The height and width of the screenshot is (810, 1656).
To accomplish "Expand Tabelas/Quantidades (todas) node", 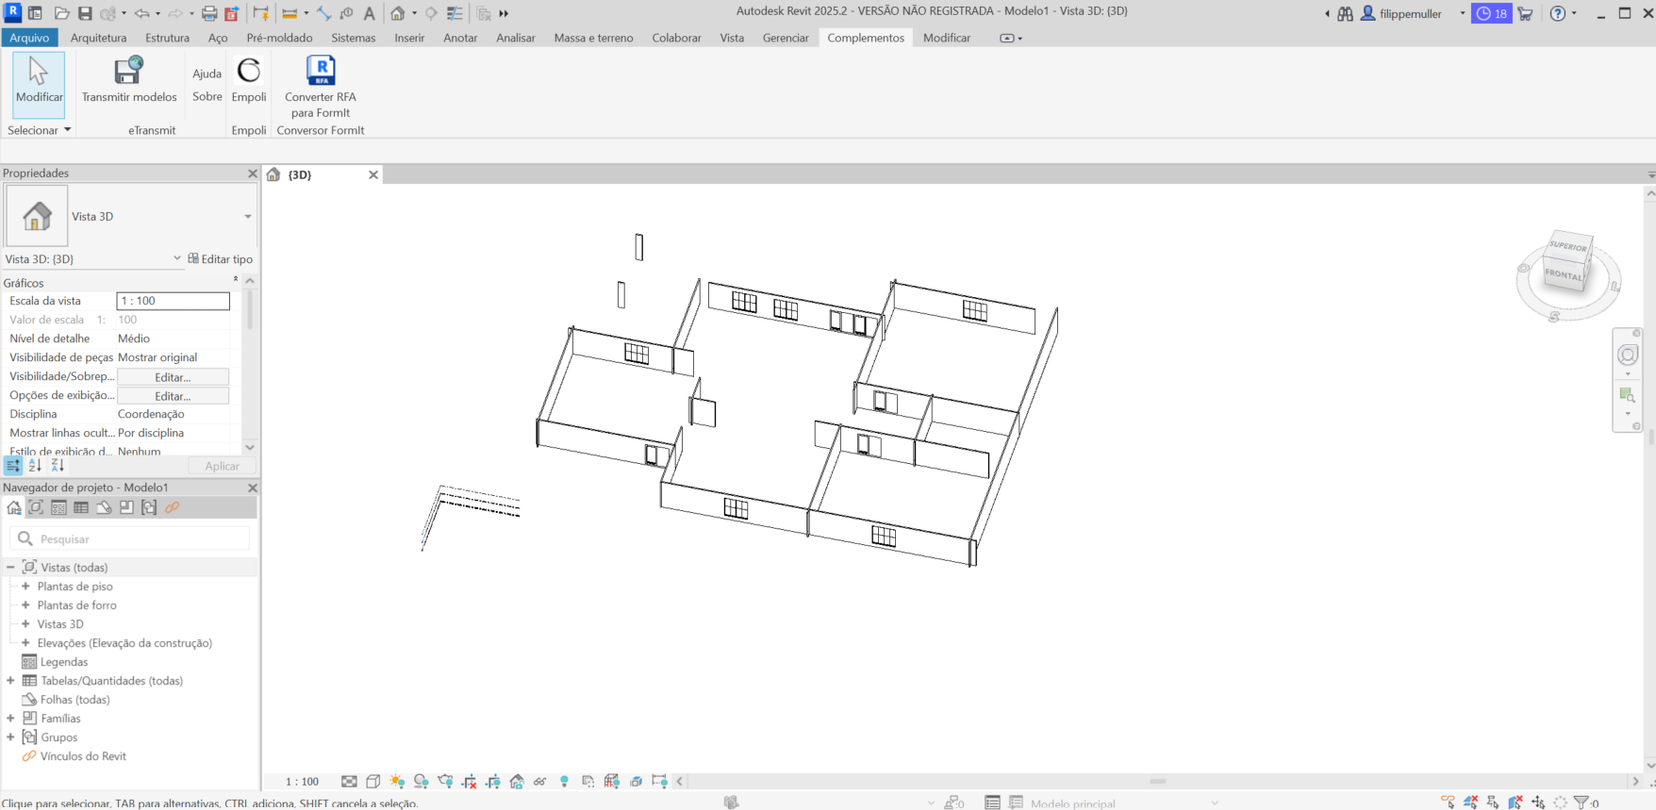I will tap(10, 681).
